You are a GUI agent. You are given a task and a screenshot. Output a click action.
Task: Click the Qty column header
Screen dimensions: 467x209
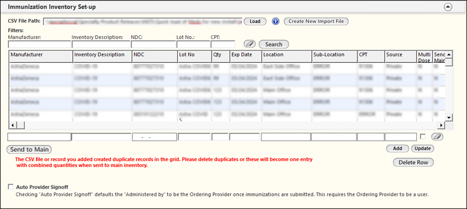pos(221,56)
